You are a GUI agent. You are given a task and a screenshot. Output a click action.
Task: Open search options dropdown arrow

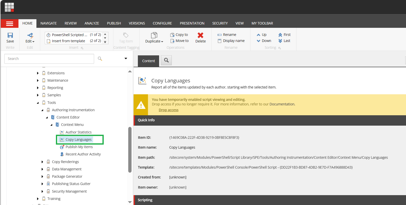click(126, 59)
